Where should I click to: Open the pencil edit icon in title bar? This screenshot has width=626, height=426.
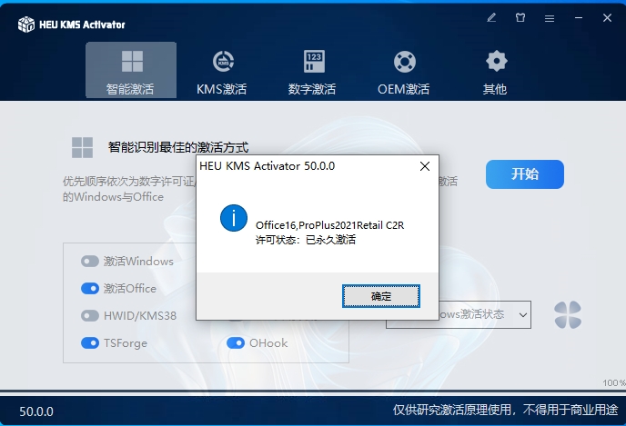[x=491, y=18]
